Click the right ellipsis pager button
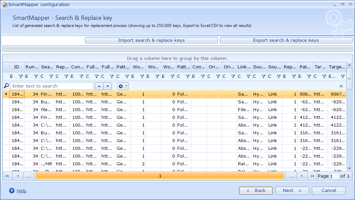This screenshot has width=355, height=200. click(291, 176)
